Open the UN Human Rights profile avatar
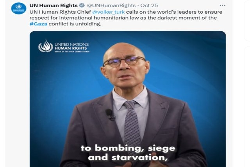 19,9
